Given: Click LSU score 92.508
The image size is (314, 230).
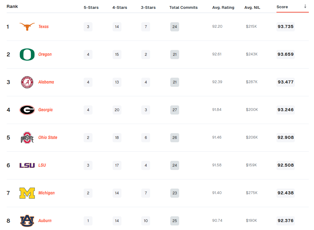Looking at the screenshot, I should [286, 165].
